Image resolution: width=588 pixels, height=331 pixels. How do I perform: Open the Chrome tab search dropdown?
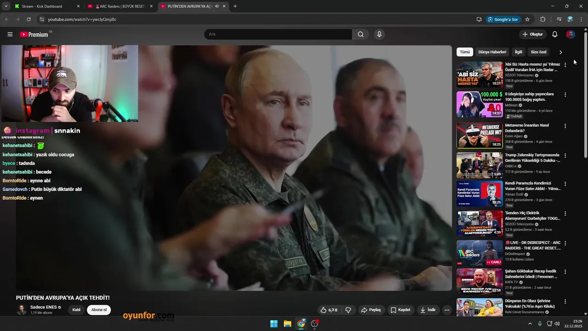[6, 6]
